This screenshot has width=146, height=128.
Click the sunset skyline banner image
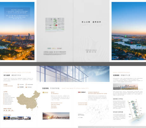56,116
